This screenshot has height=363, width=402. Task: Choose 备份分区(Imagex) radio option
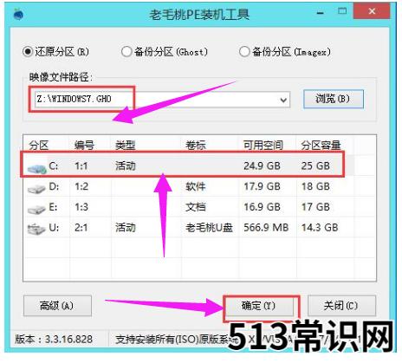click(x=244, y=52)
